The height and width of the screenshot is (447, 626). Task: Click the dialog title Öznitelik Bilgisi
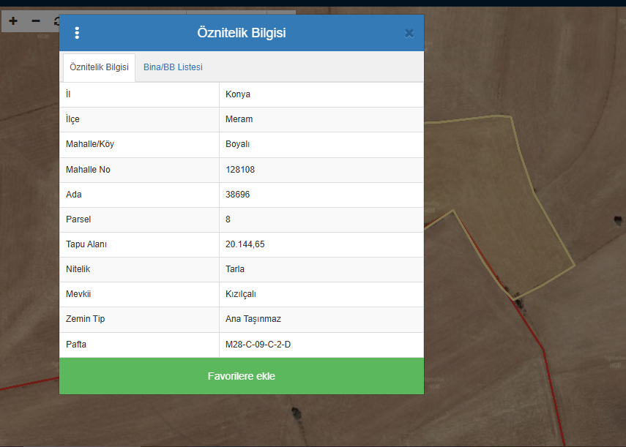[x=241, y=33]
